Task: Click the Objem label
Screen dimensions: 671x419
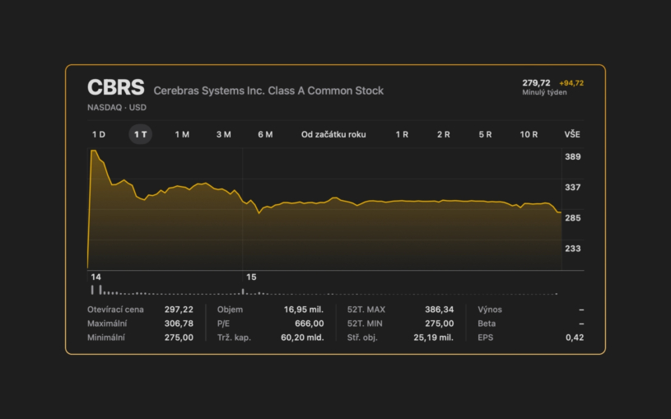Action: (x=230, y=310)
